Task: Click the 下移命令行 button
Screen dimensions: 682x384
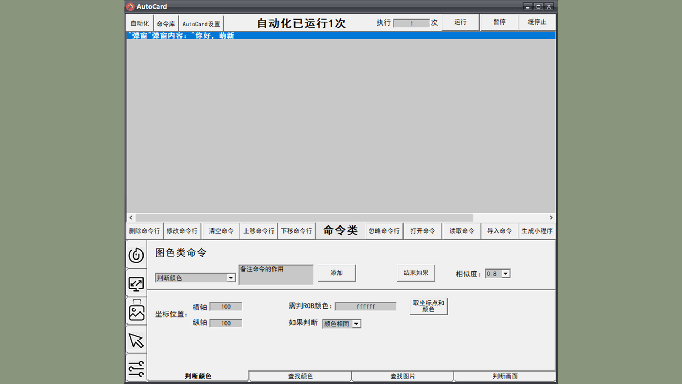Action: click(297, 231)
